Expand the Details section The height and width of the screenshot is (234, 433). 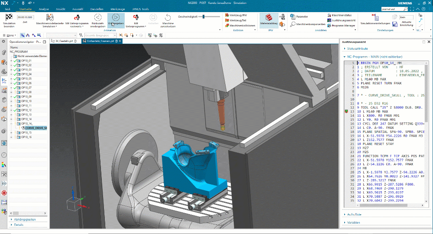click(x=19, y=224)
